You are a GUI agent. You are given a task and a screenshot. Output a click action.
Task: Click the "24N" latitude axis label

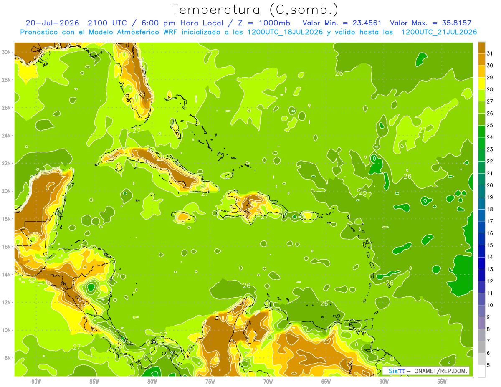pyautogui.click(x=7, y=135)
